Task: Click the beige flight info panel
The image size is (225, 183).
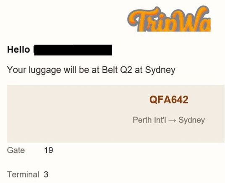Action: (115, 114)
